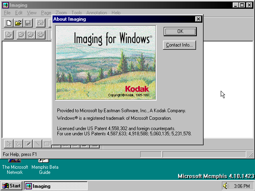This screenshot has height=191, width=255.
Task: Select the Hollow Rectangle annotation tool
Action: (x=47, y=144)
